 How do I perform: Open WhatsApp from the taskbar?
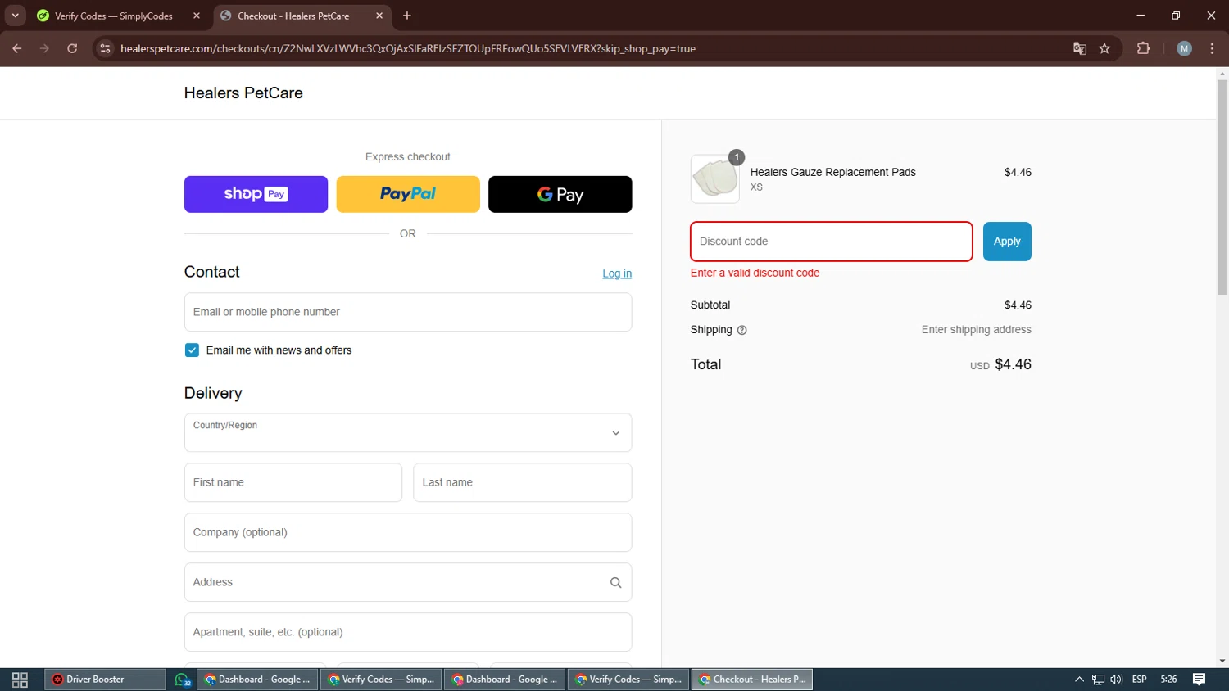pos(182,680)
